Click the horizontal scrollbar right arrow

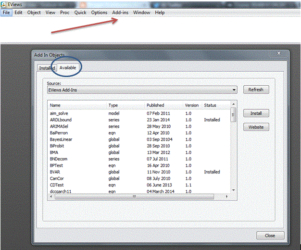[x=226, y=197]
